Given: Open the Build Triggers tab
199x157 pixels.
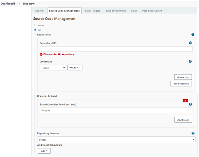Looking at the screenshot, I should point(92,11).
